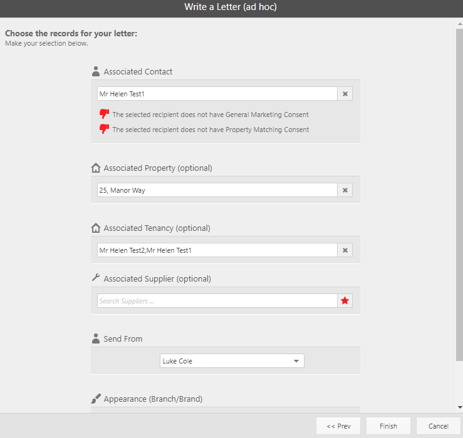
Task: Click the 'Appearance (Branch/Brand)' heading
Action: [x=153, y=399]
